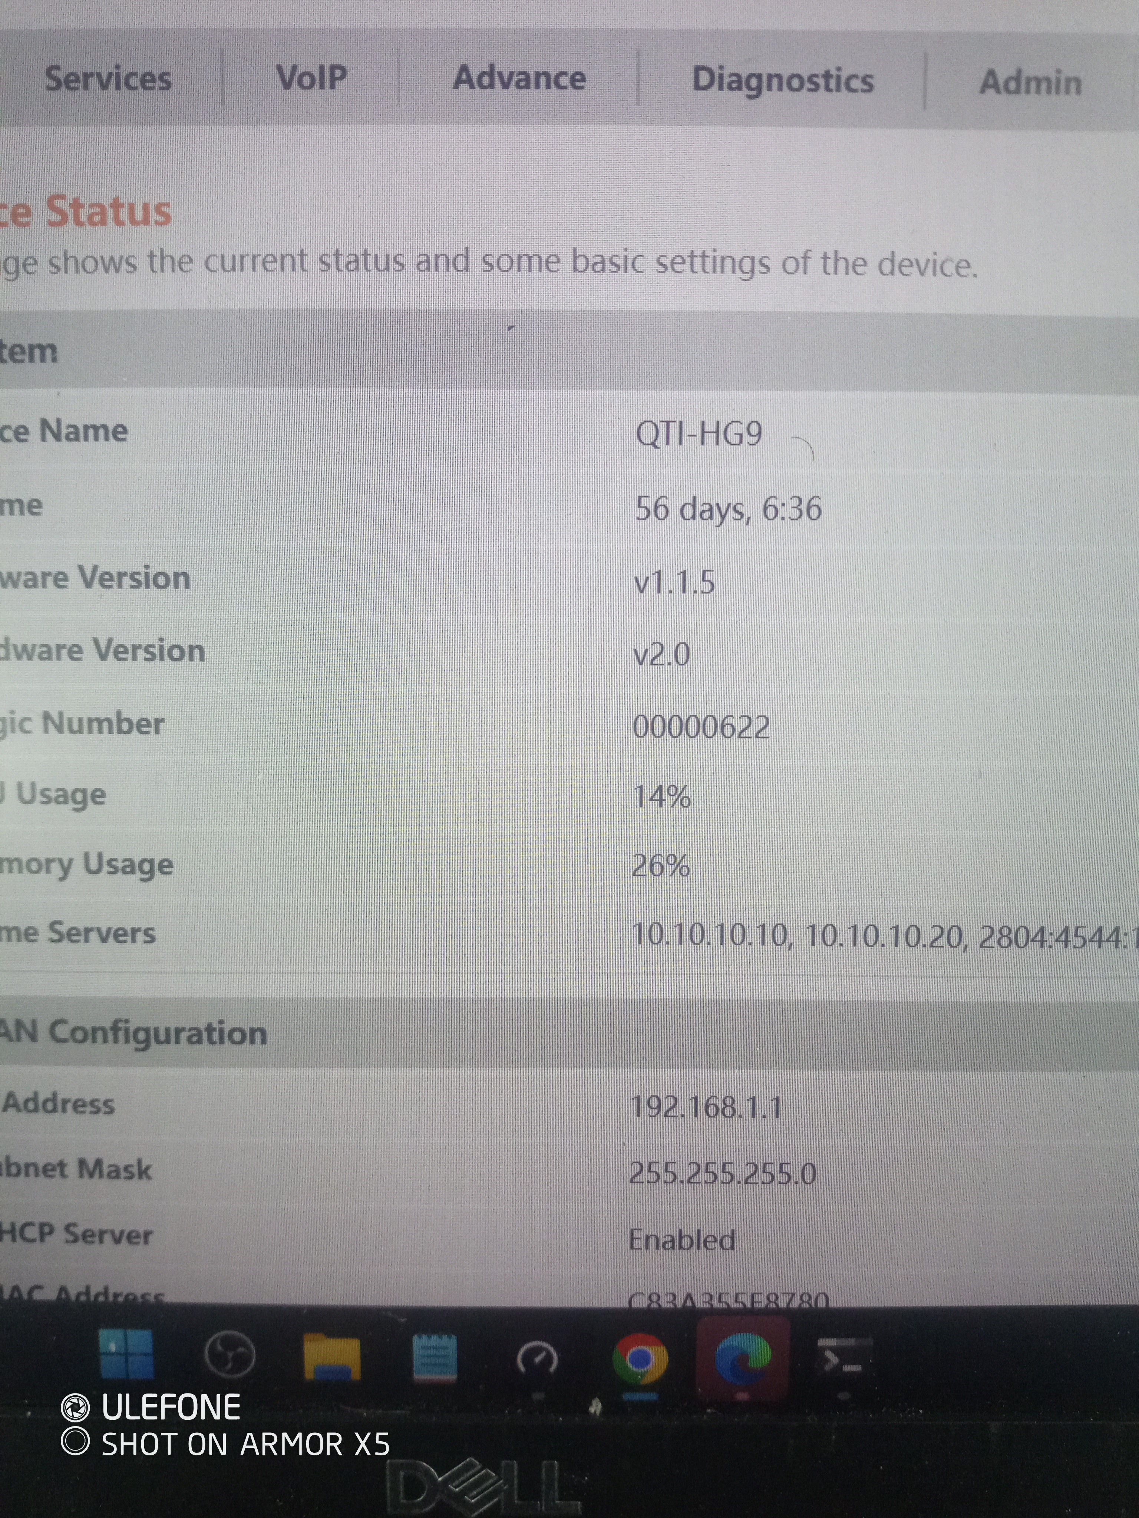Click the 192.168.1.1 IP address value
The image size is (1139, 1518).
[706, 1107]
